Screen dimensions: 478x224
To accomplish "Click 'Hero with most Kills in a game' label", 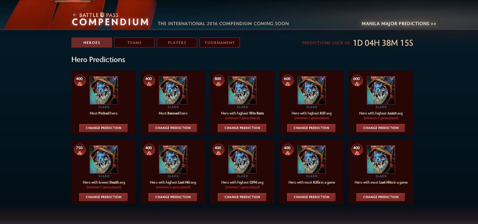I will 312,183.
